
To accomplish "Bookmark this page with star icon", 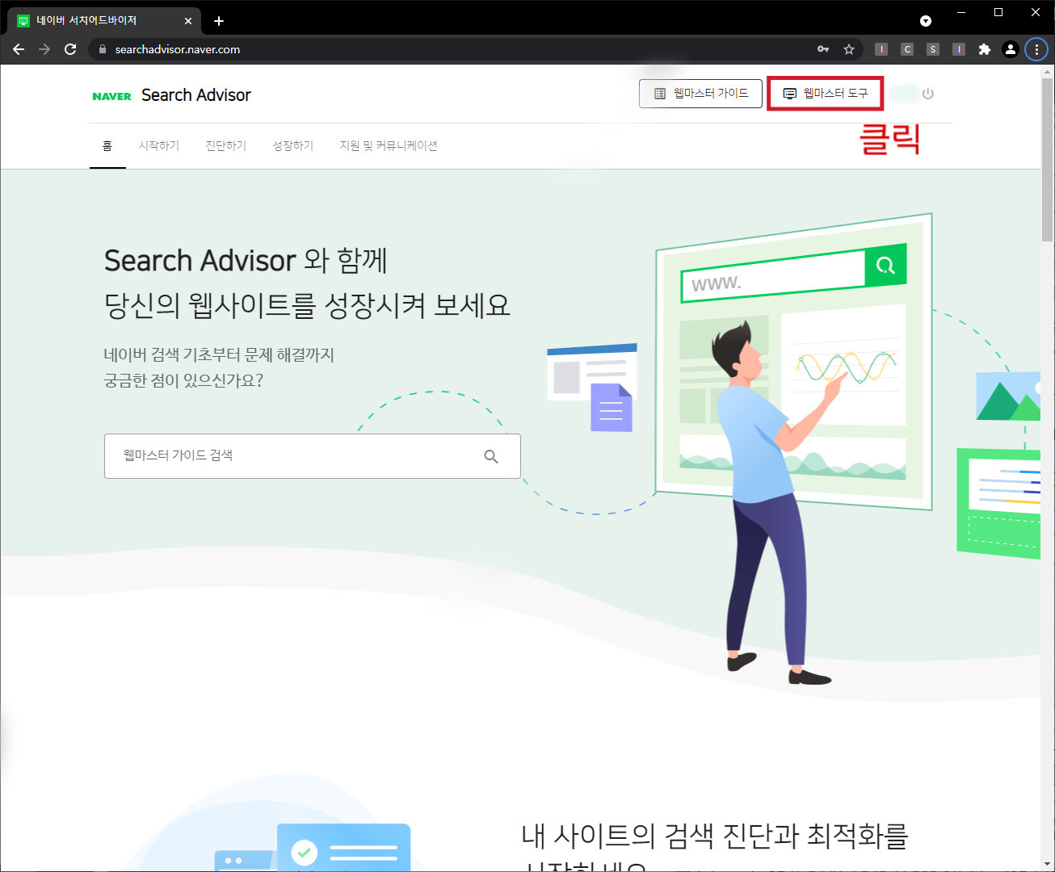I will [x=849, y=49].
